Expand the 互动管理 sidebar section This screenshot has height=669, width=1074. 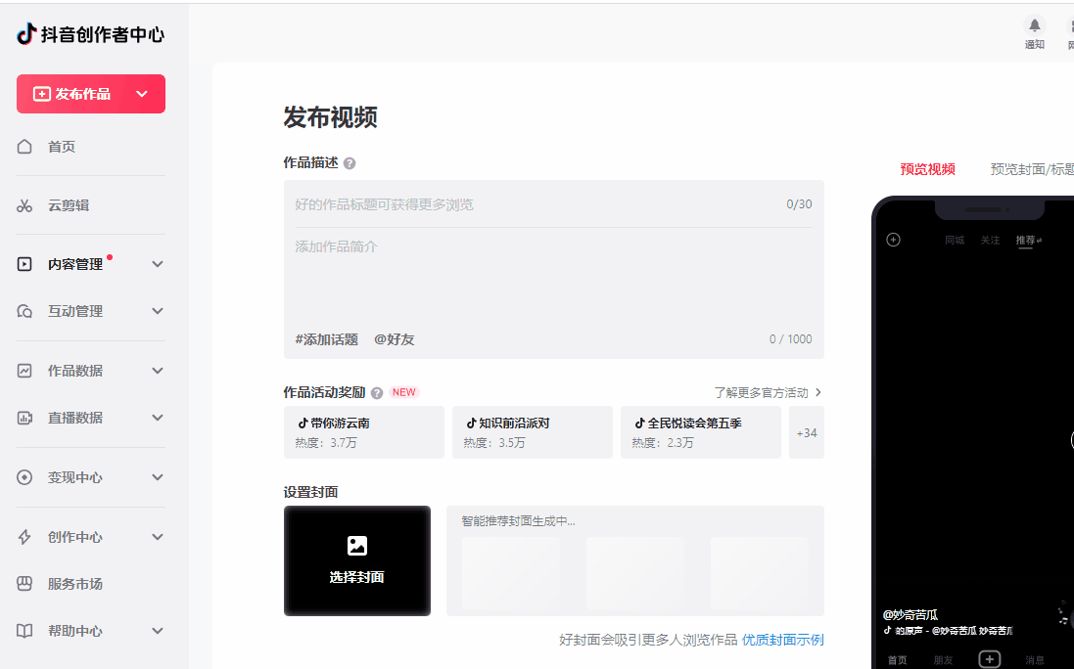point(157,311)
